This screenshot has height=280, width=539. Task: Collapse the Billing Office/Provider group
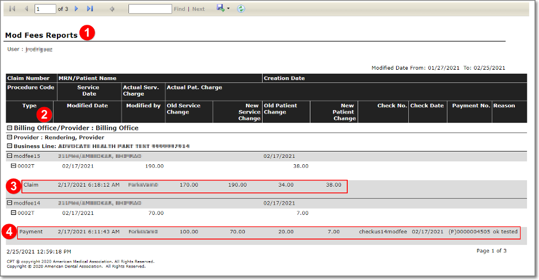point(9,128)
